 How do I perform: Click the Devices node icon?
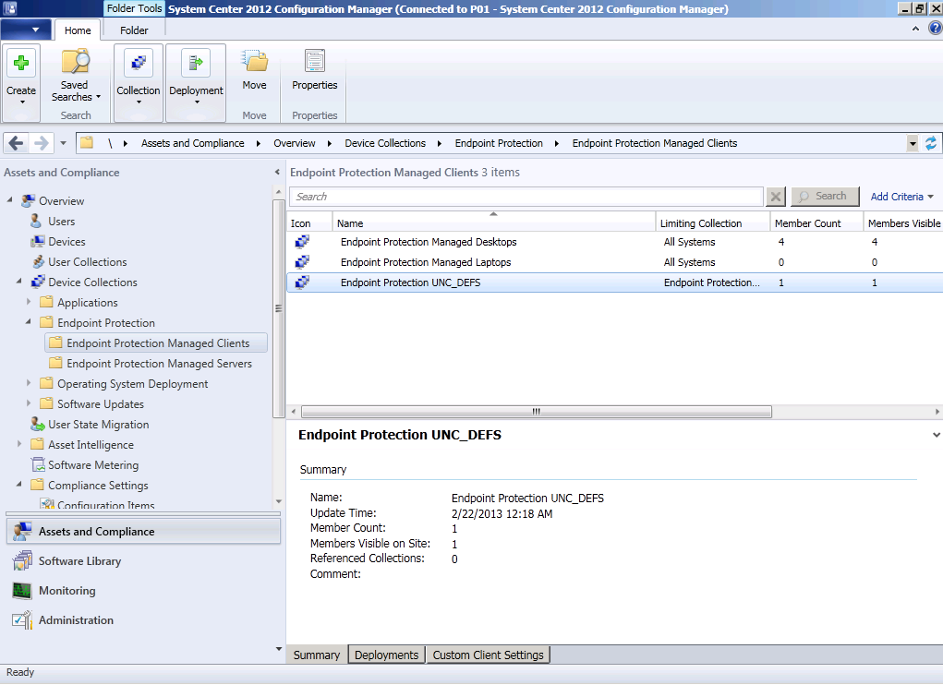(x=37, y=242)
